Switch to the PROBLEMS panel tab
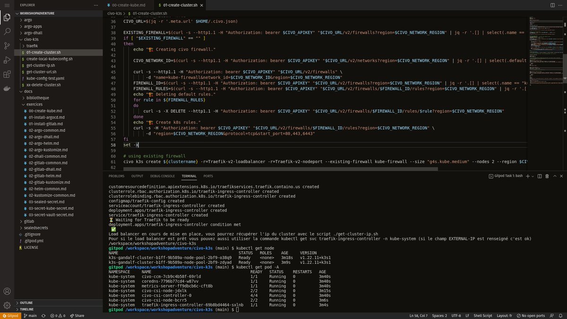Viewport: 567px width, 319px height. coord(116,176)
